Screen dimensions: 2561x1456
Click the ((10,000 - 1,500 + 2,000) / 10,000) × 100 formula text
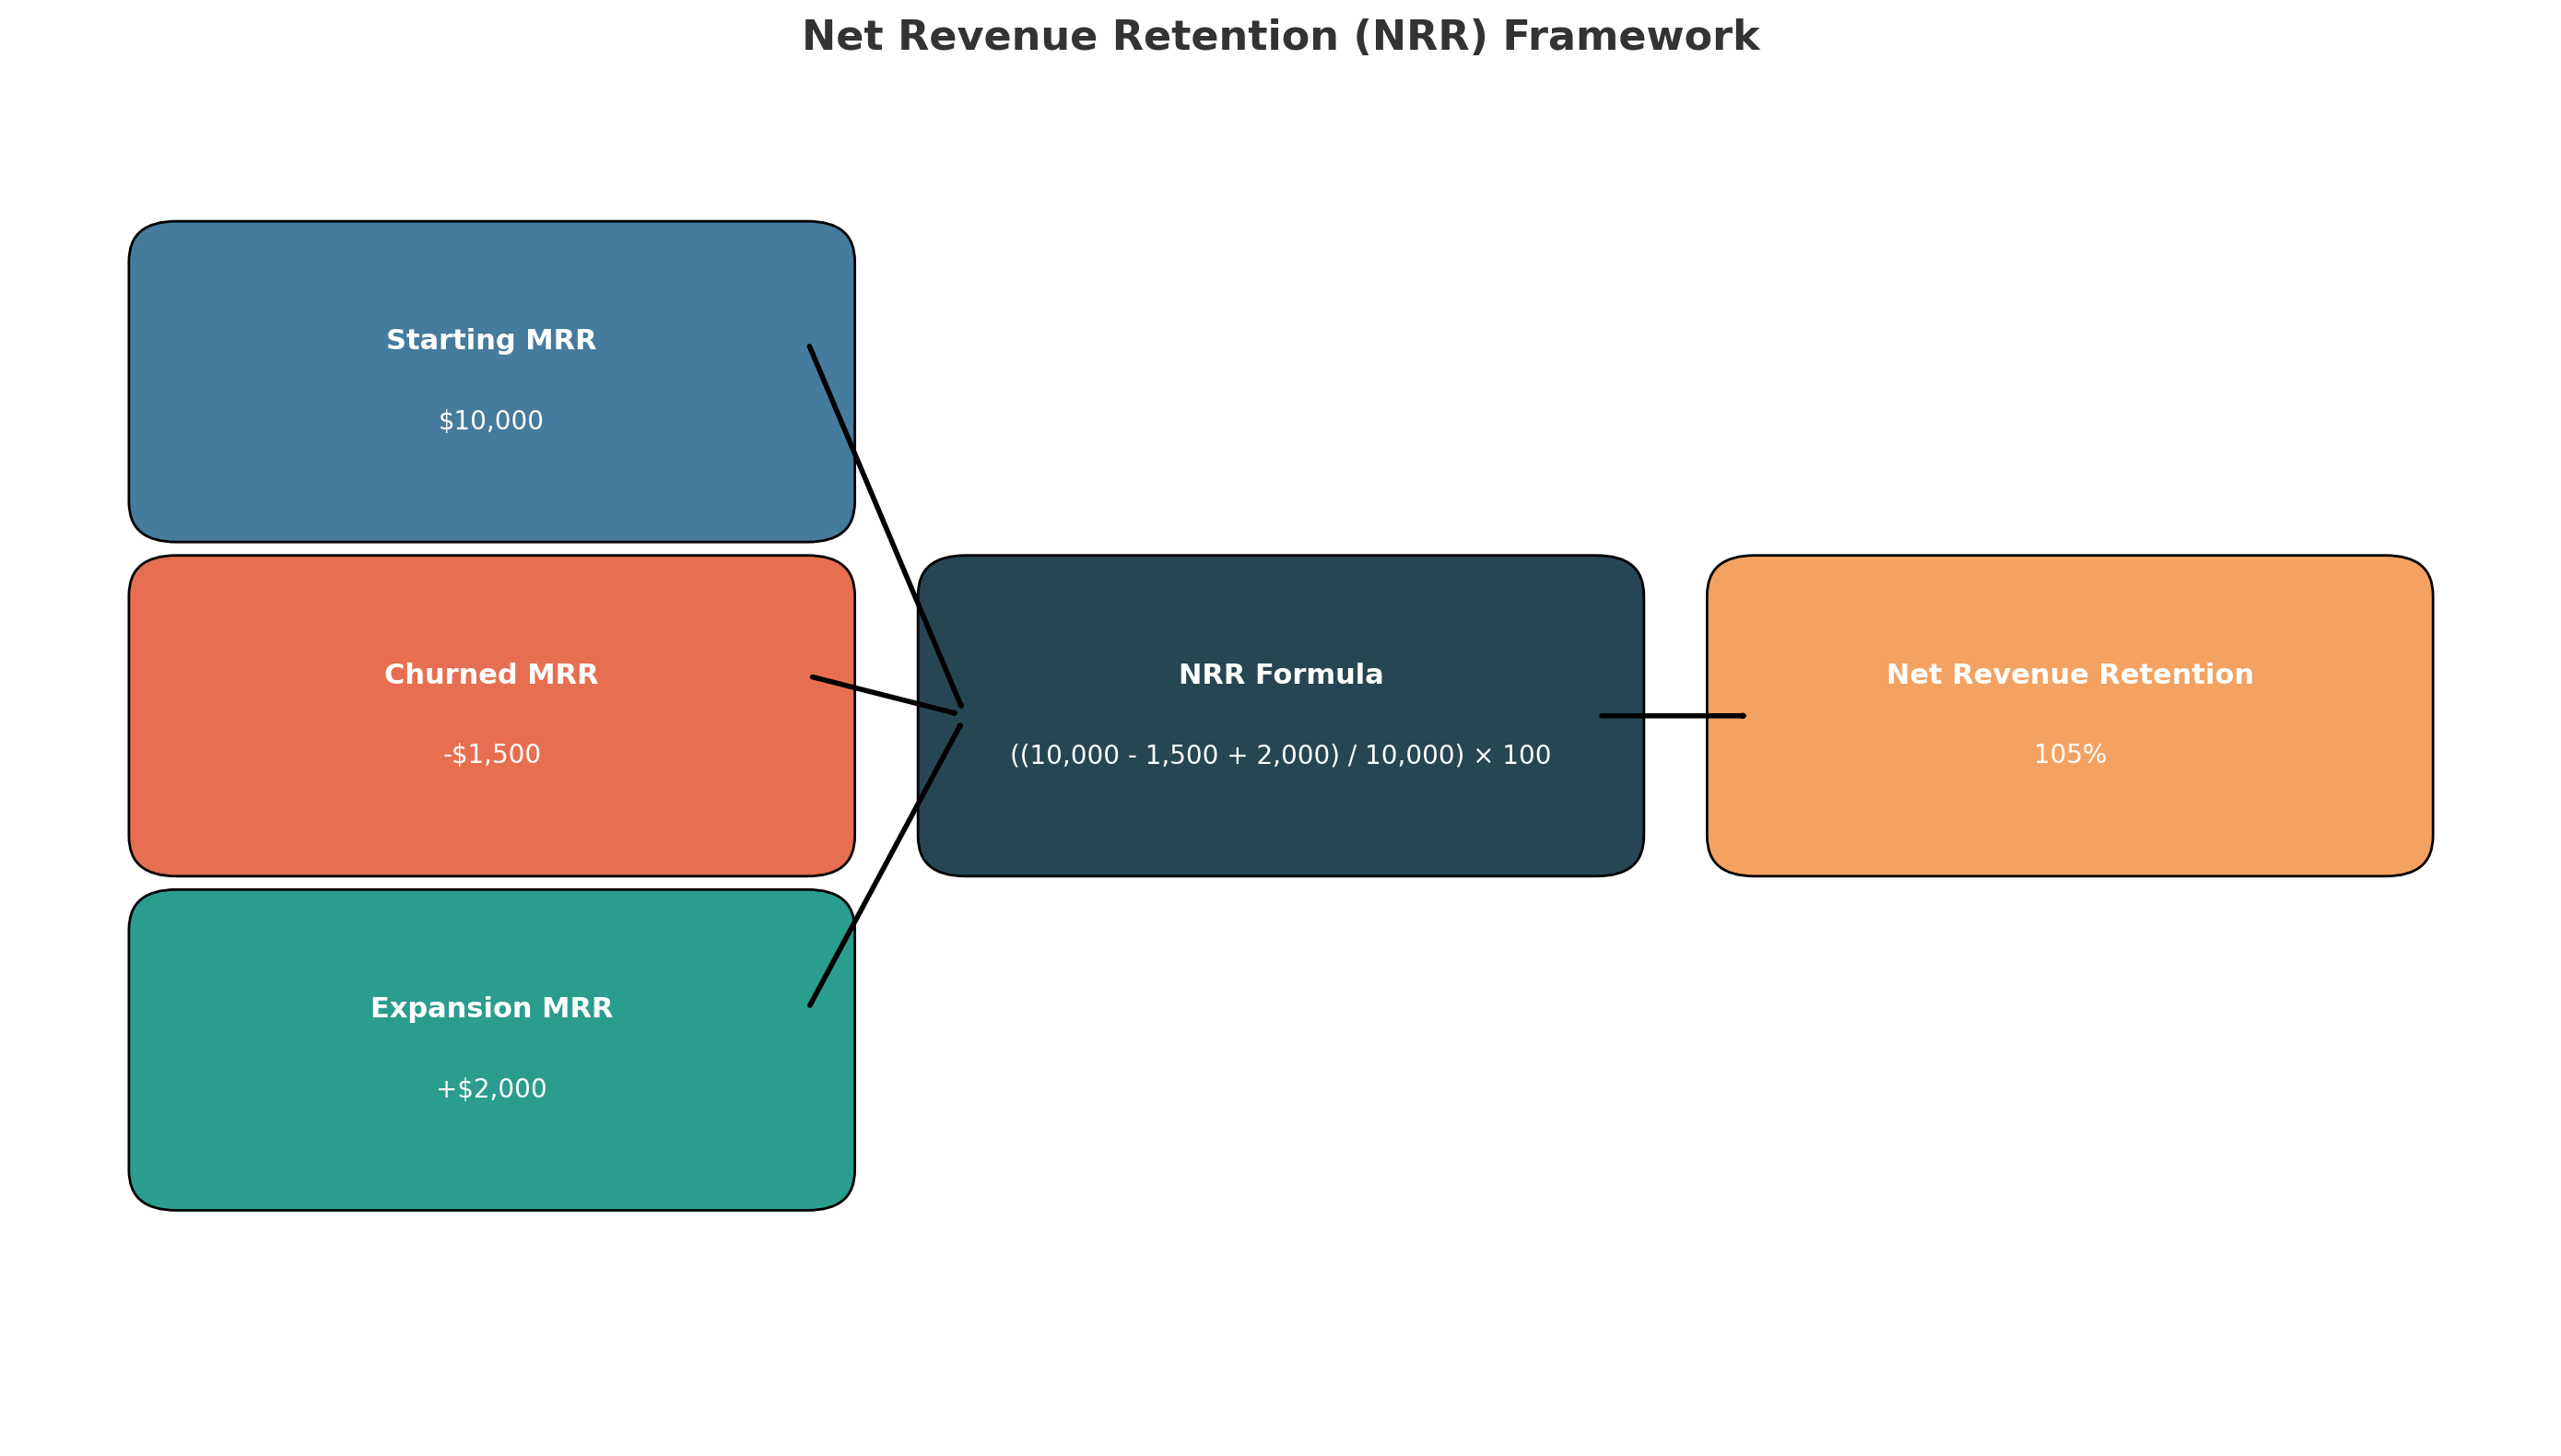(x=1280, y=755)
